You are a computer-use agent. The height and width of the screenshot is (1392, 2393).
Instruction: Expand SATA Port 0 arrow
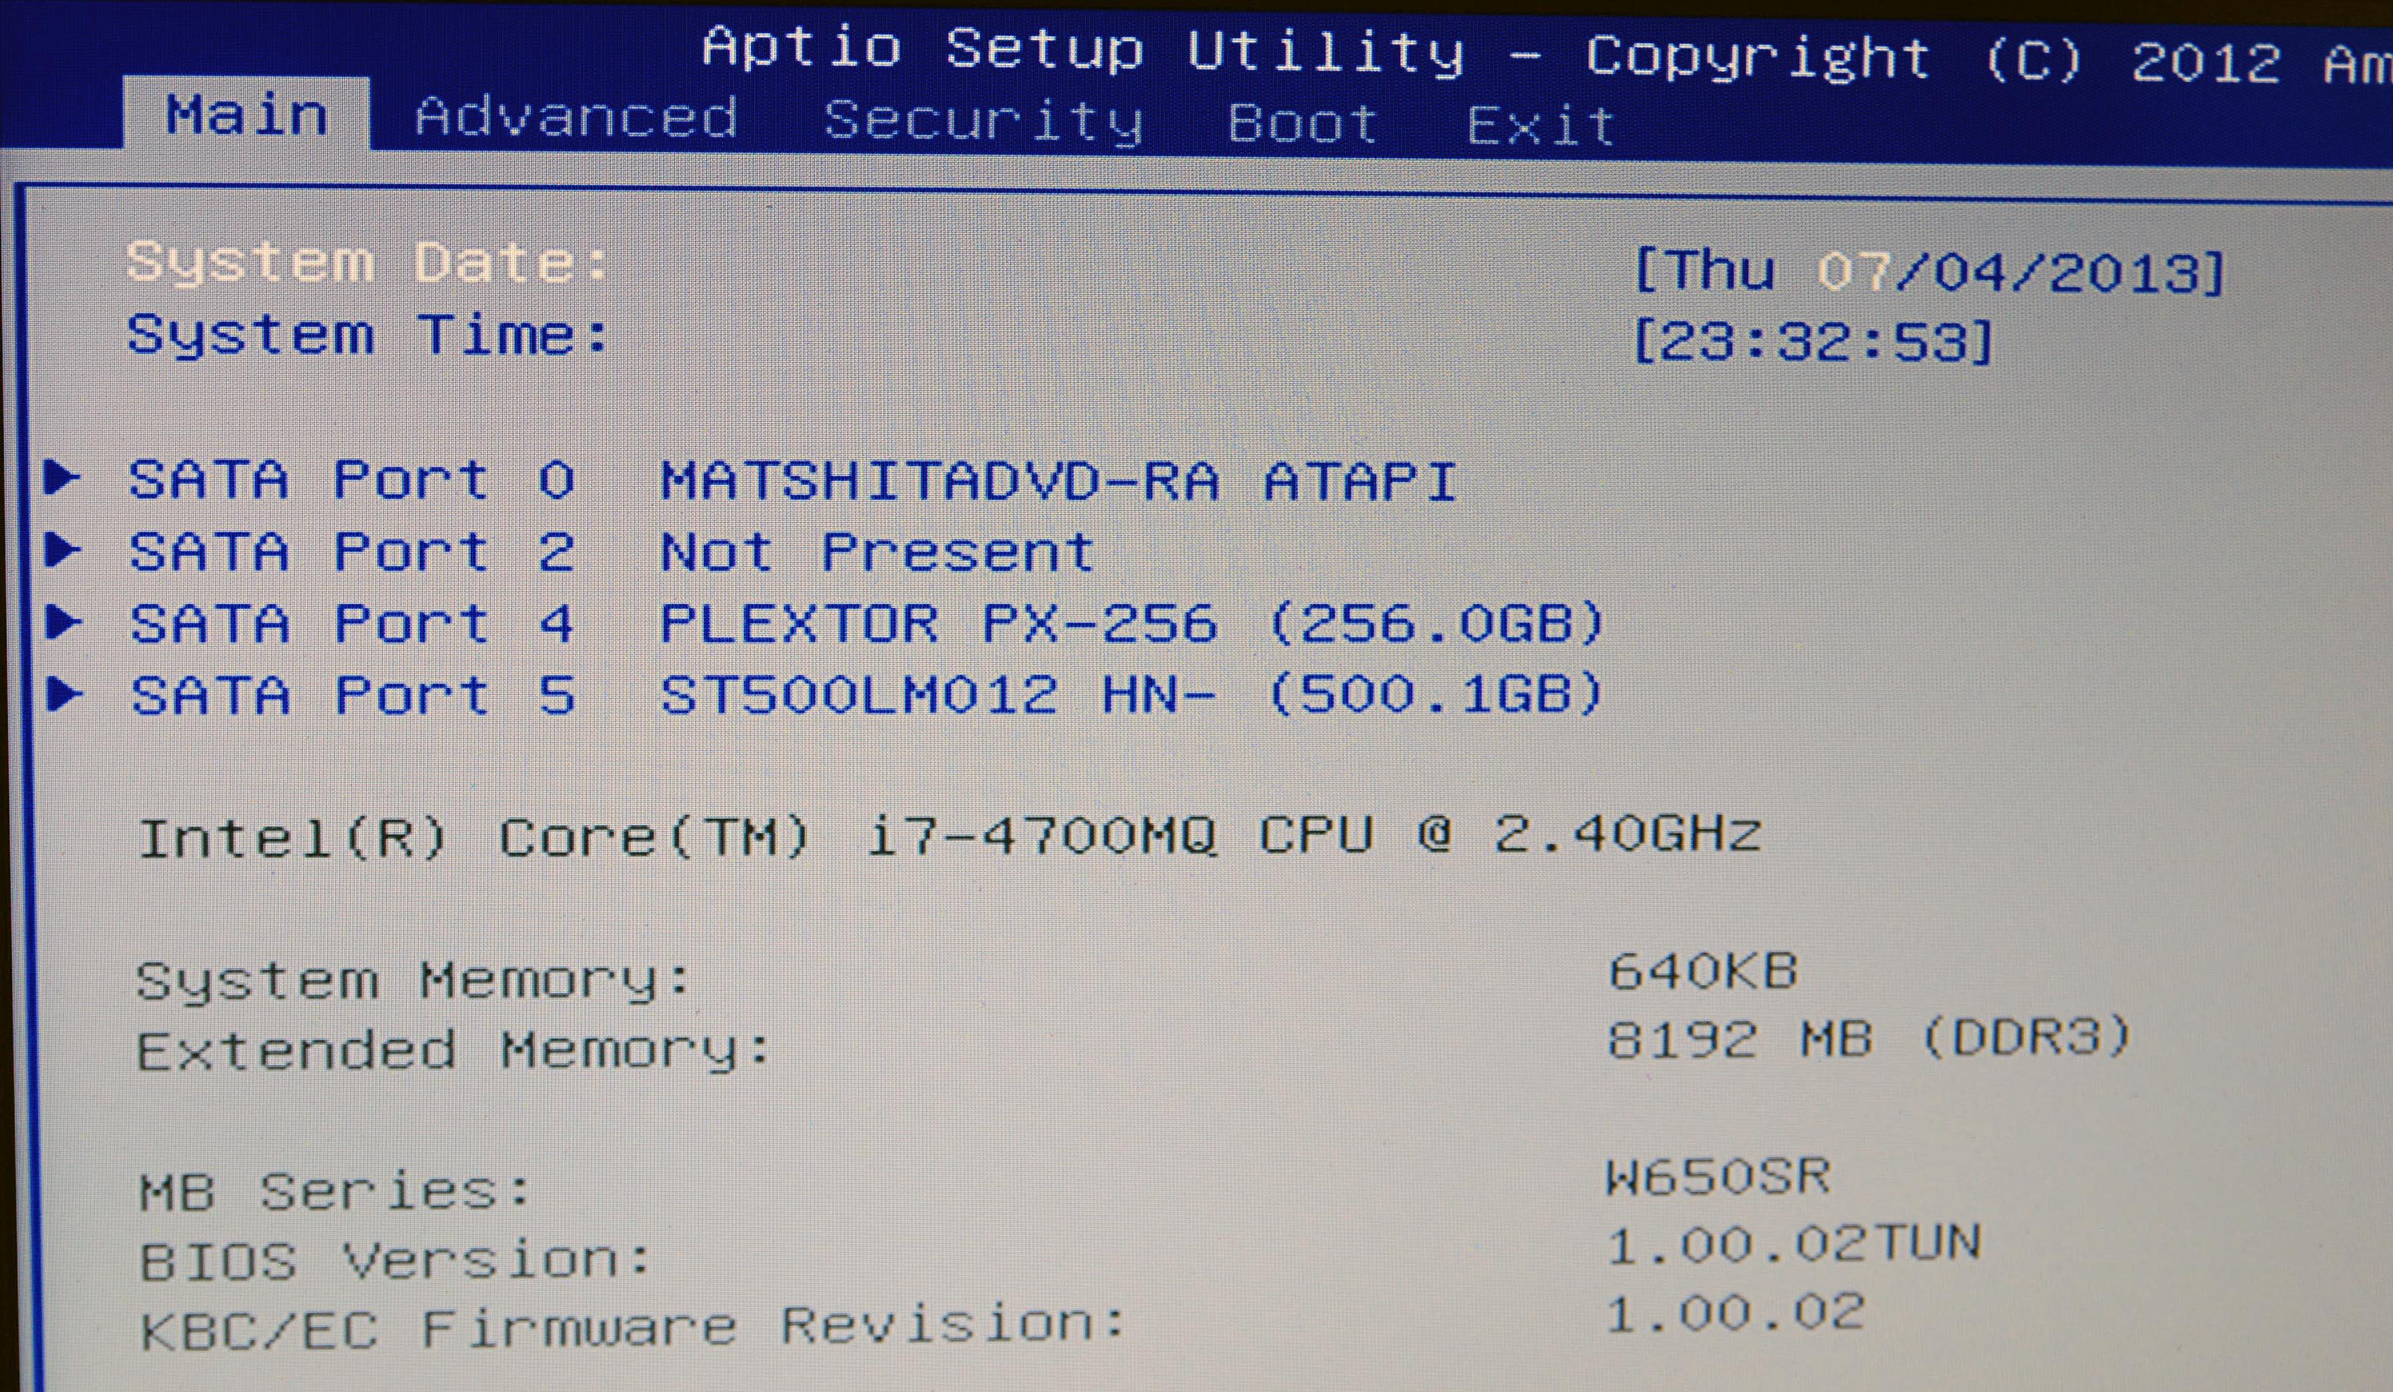click(63, 477)
